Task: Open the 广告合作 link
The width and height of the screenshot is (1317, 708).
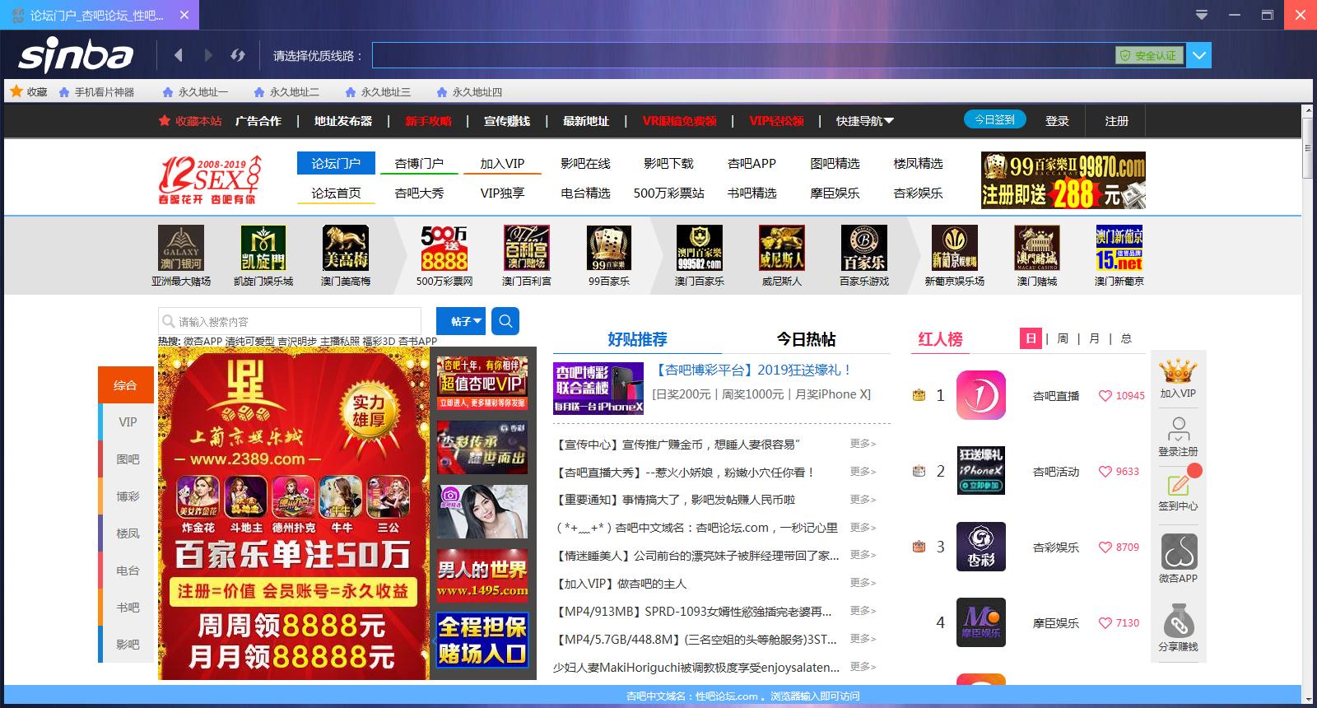Action: tap(258, 121)
